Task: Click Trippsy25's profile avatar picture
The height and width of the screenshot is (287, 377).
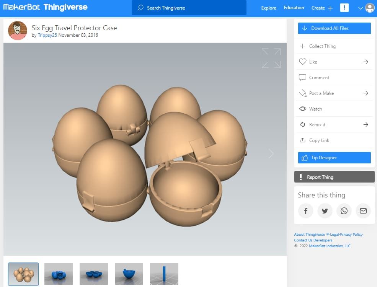Action: tap(18, 31)
